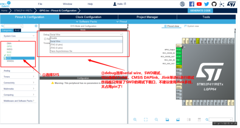Click the STM32F411RETx breadcrumb
This screenshot has height=128, width=240.
tap(23, 11)
